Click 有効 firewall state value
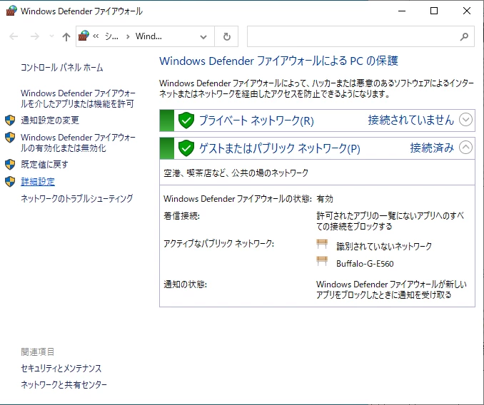Screen dimensions: 484x405 point(325,199)
